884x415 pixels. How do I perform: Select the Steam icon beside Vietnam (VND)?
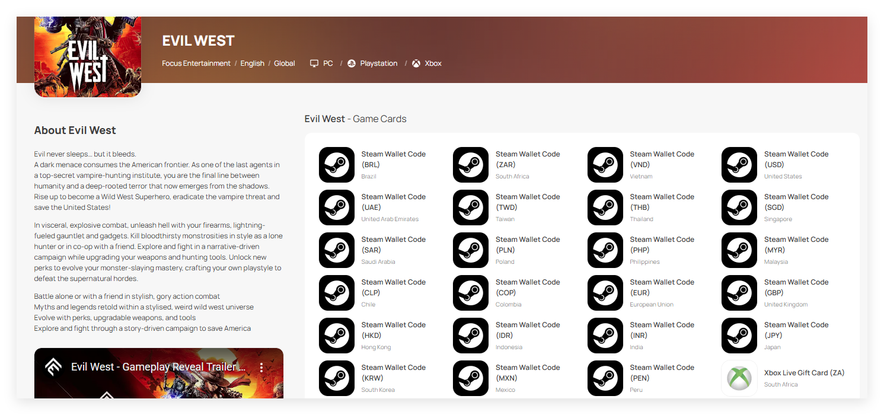[x=605, y=165]
